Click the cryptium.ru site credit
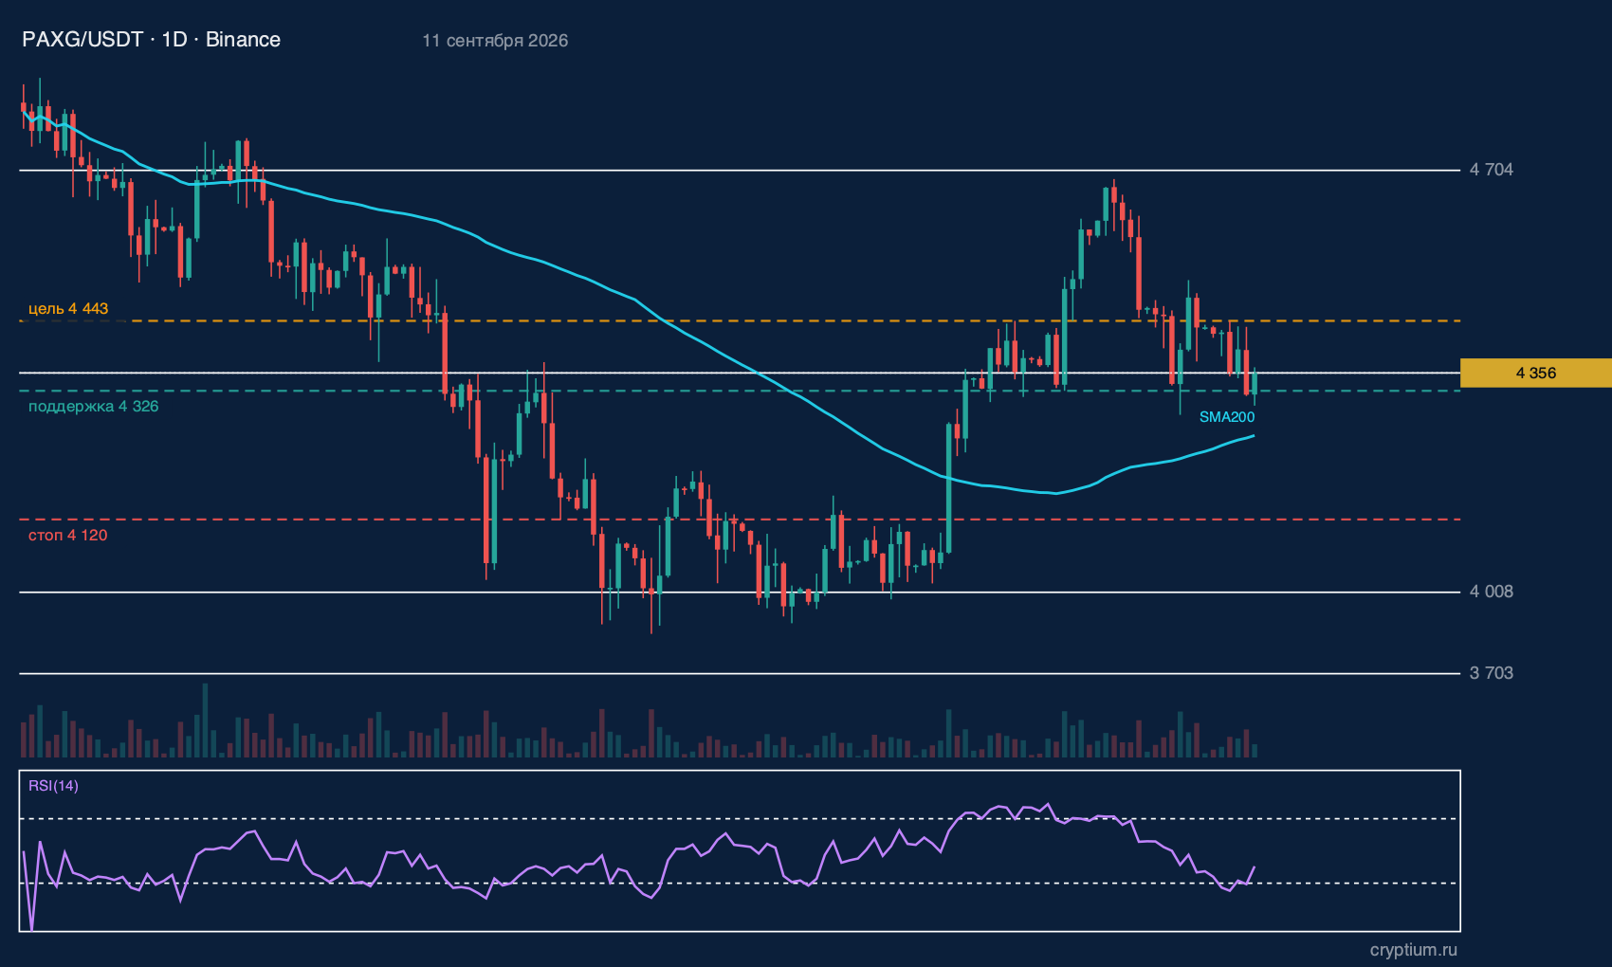This screenshot has height=967, width=1612. [1414, 950]
